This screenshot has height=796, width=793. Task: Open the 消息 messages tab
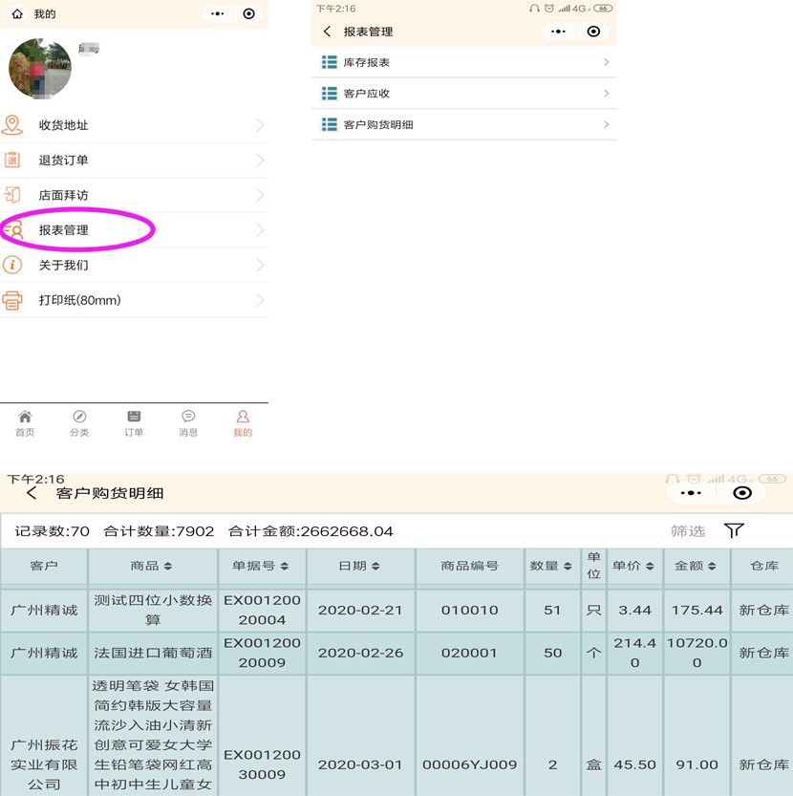point(188,423)
